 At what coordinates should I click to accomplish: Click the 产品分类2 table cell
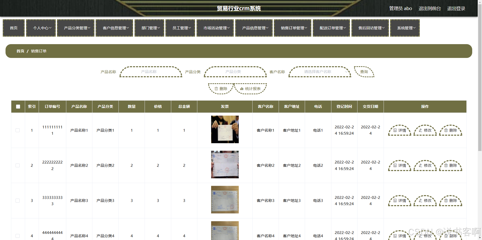105,166
